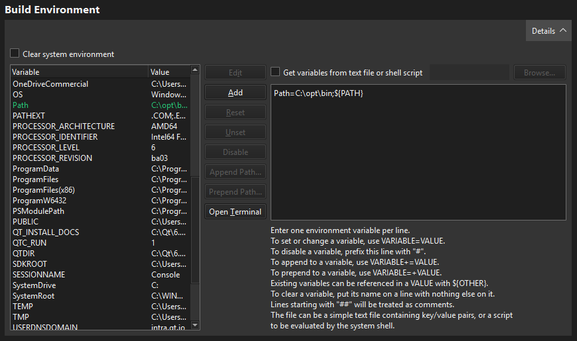Image resolution: width=577 pixels, height=341 pixels.
Task: Select the PUBLIC variable
Action: 100,222
